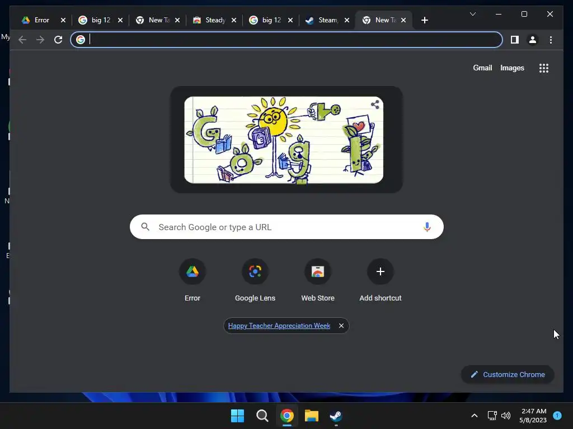The height and width of the screenshot is (429, 573).
Task: Open the tab search dropdown
Action: [472, 14]
